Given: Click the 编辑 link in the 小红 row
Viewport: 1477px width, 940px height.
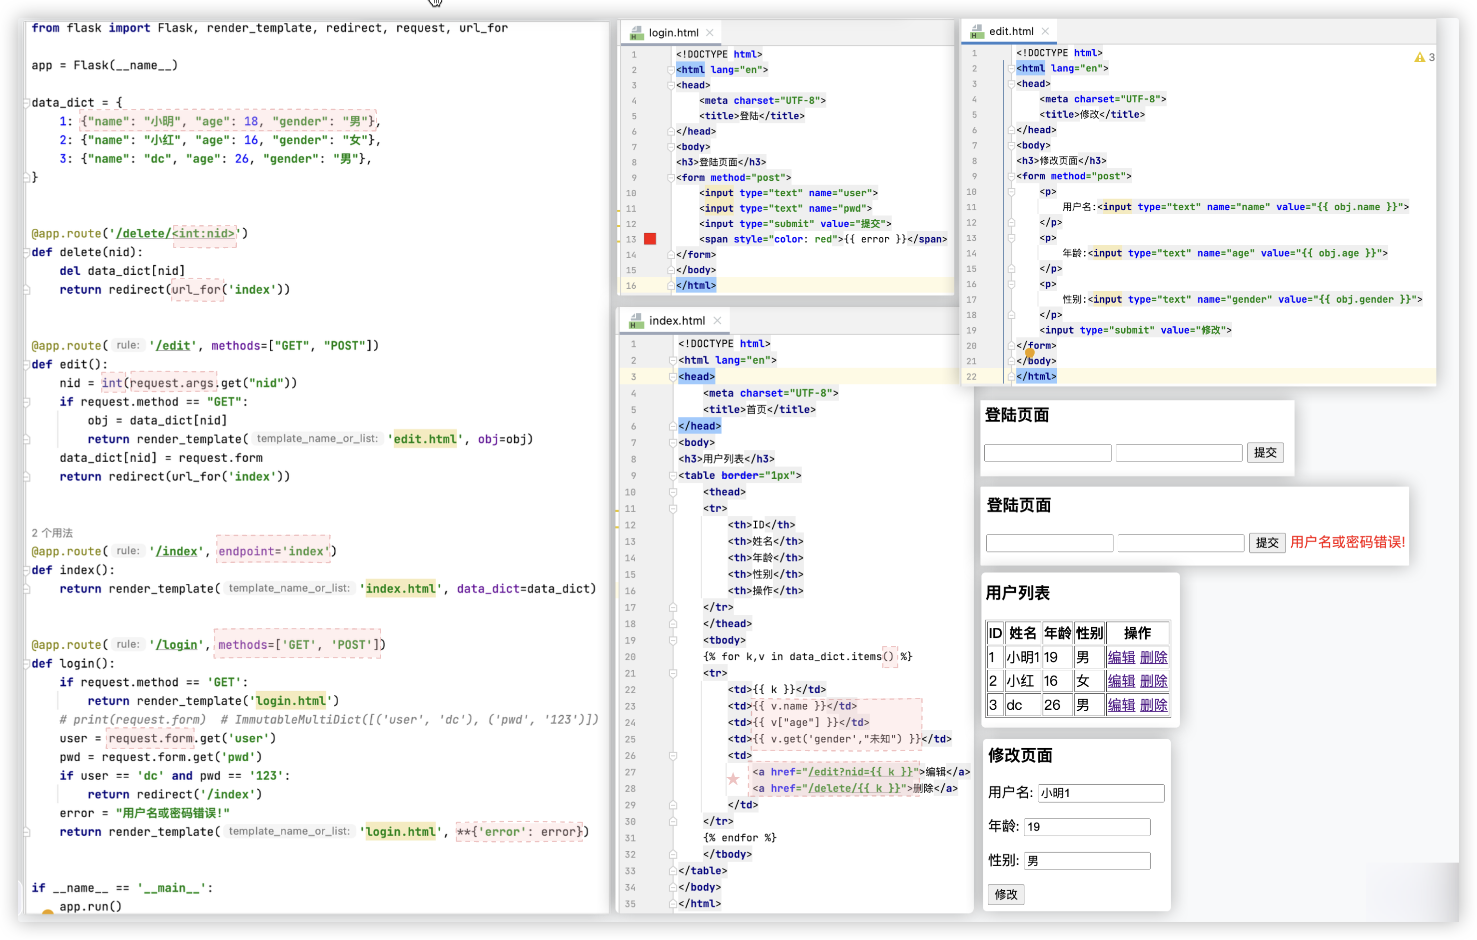Looking at the screenshot, I should [1121, 681].
